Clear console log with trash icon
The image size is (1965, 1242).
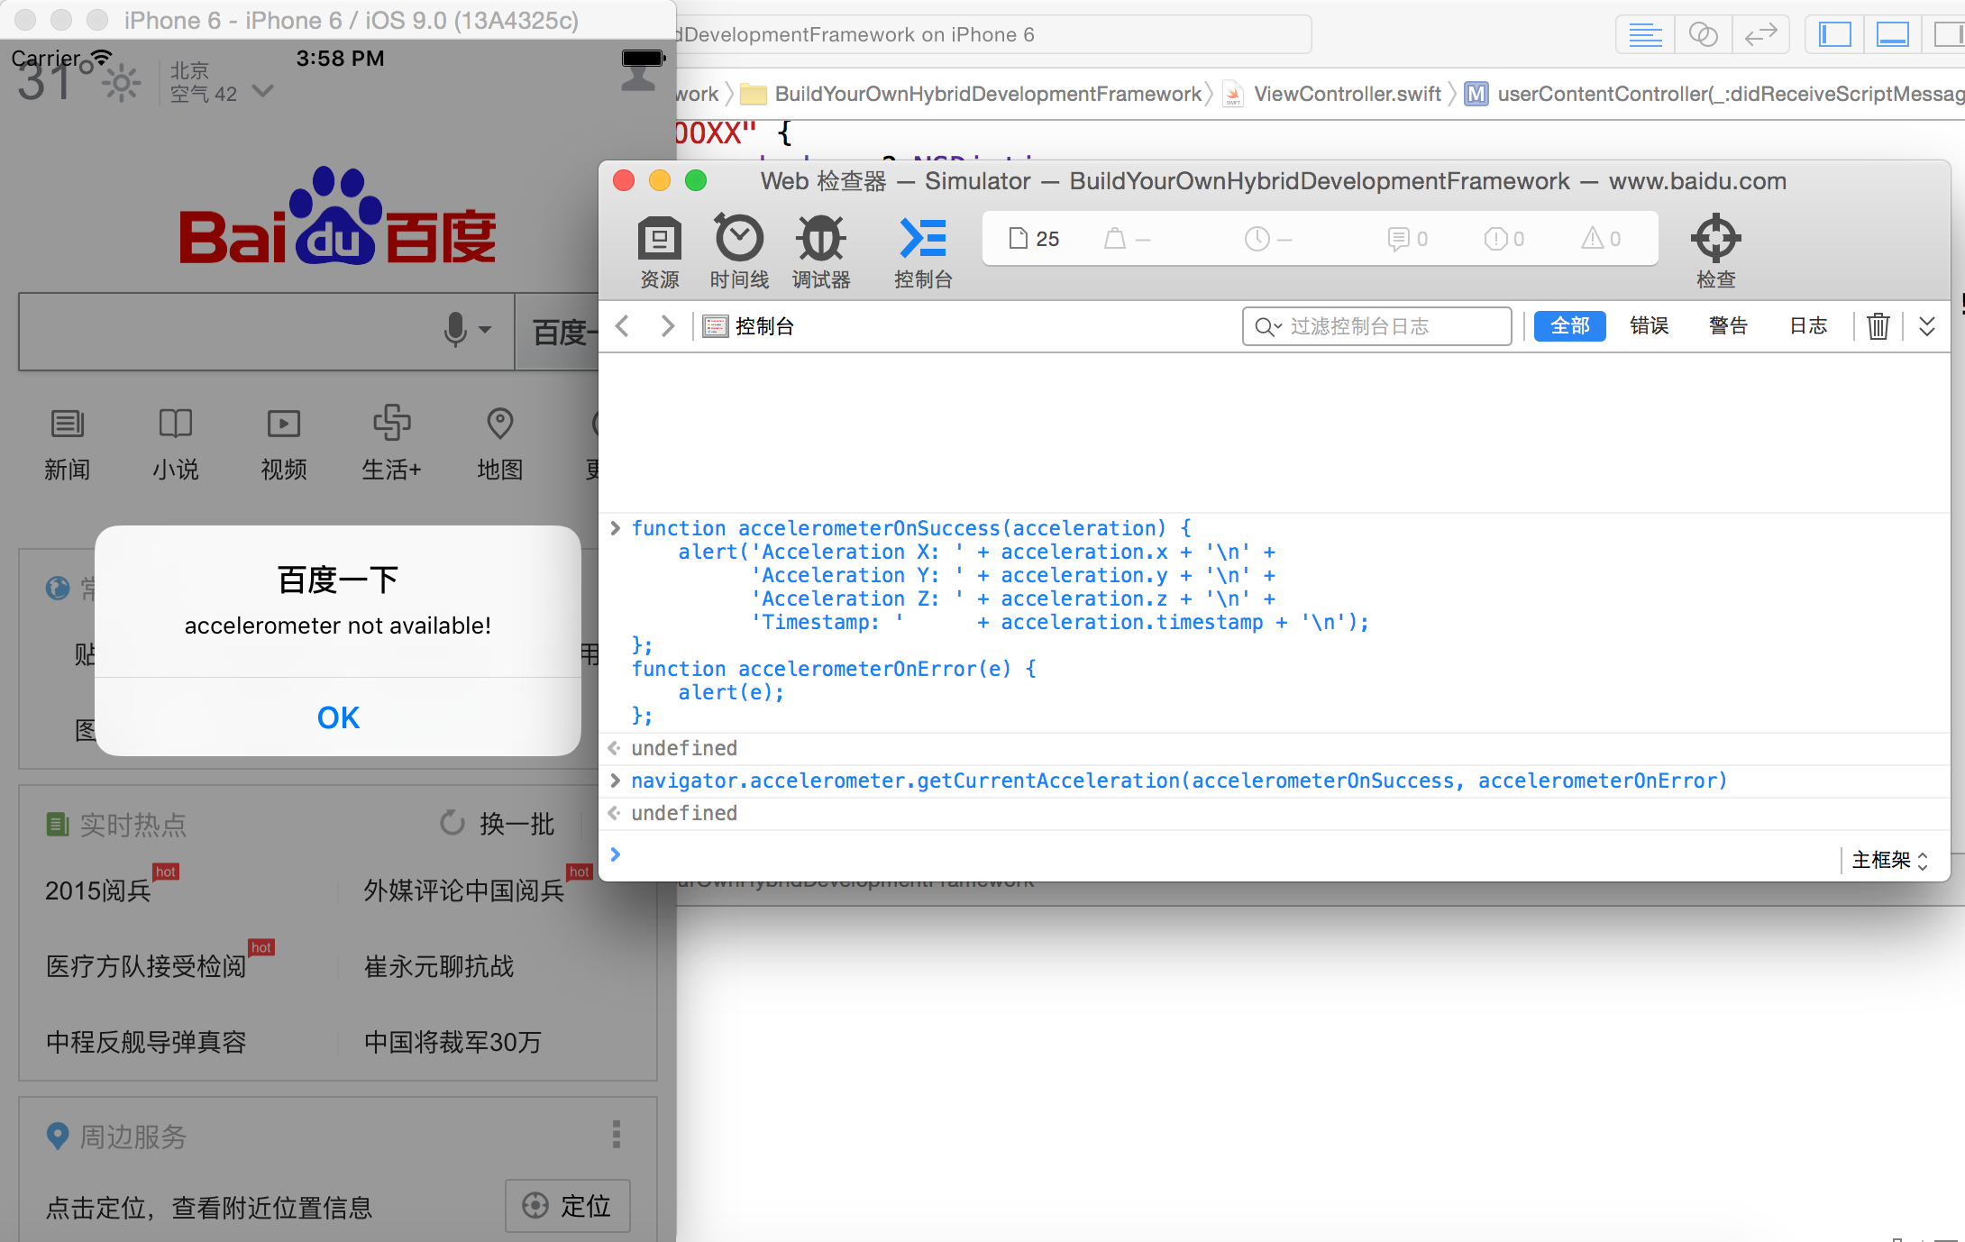pyautogui.click(x=1878, y=325)
